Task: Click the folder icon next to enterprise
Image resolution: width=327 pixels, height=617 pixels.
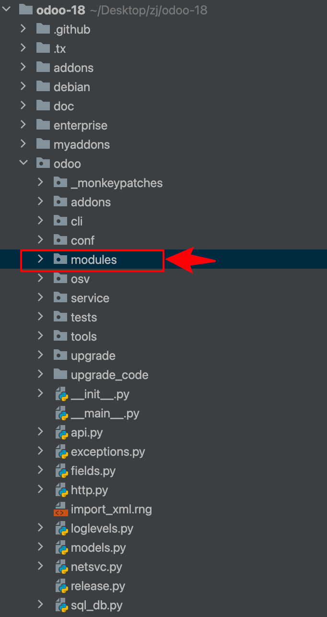Action: tap(43, 125)
